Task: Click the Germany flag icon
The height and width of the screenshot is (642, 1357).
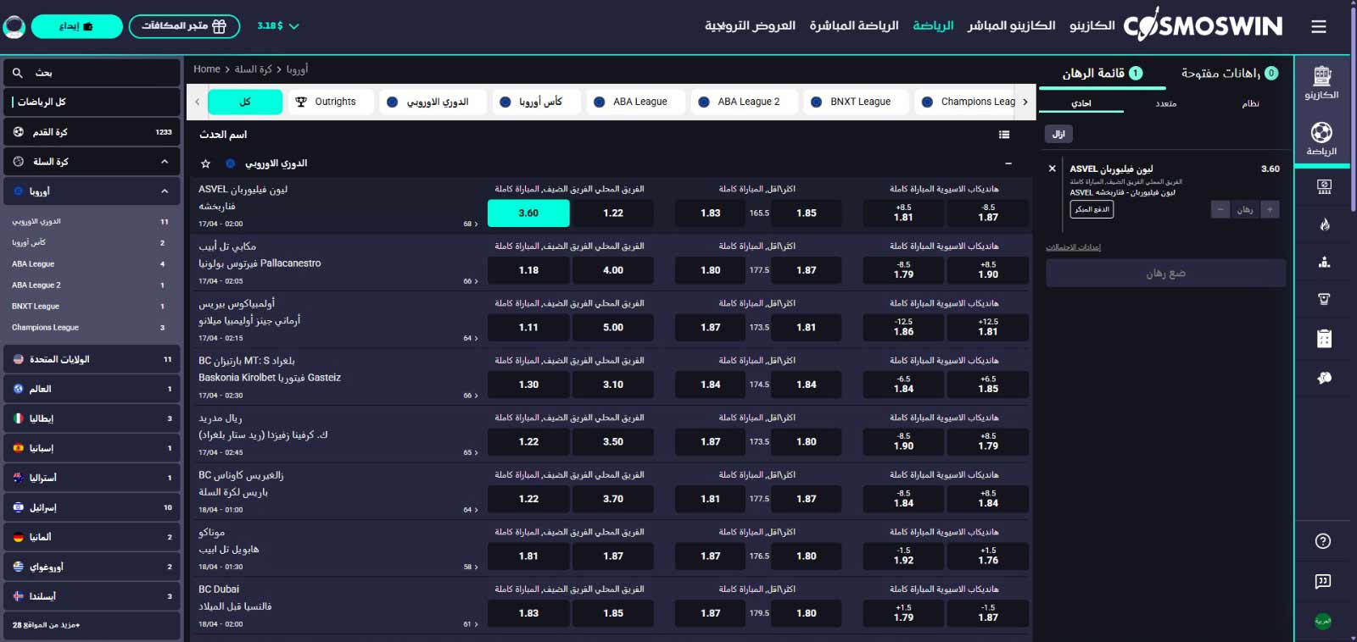Action: (x=19, y=537)
